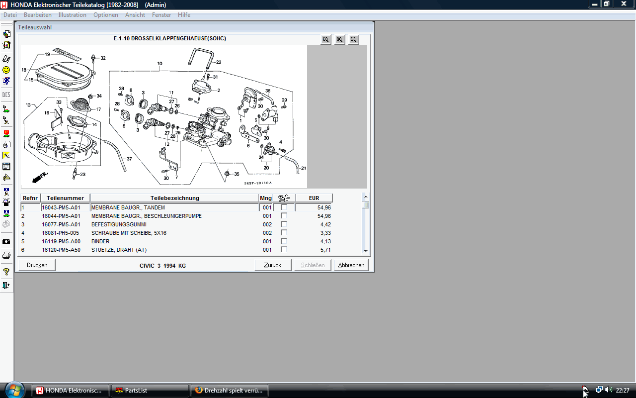
Task: Check the box for BEFESTIGUNGSGUMMI row
Action: point(284,224)
